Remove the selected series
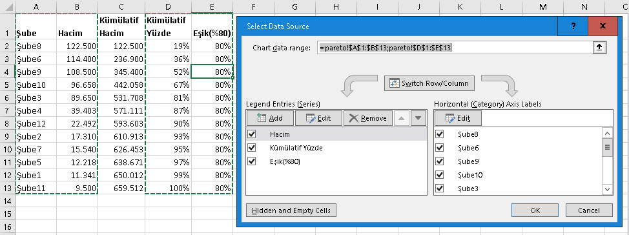This screenshot has width=629, height=235. pos(368,118)
